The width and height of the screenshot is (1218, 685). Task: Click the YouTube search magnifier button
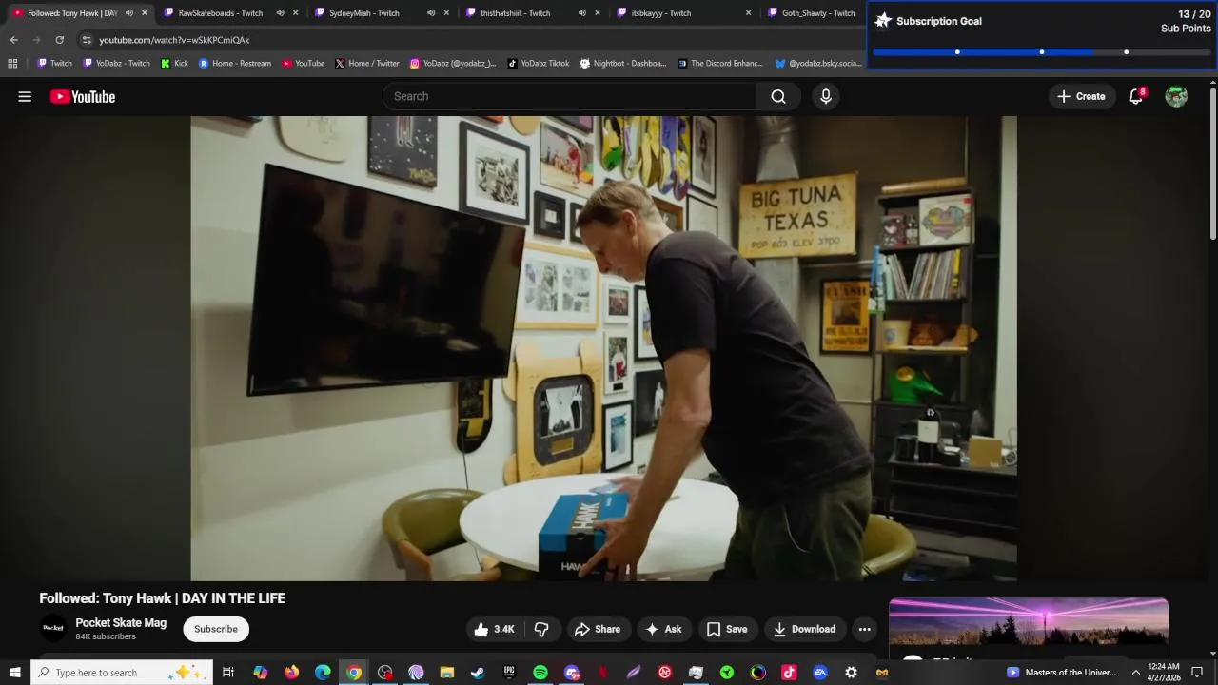[x=778, y=96]
